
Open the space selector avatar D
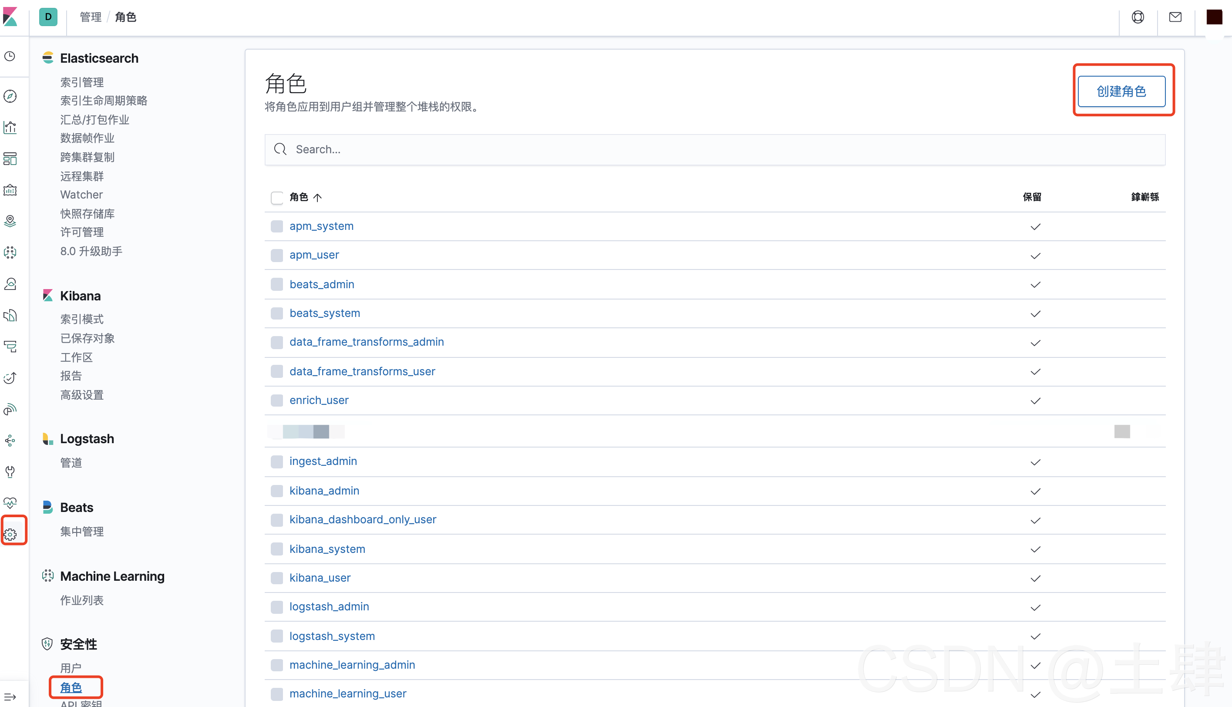point(48,17)
